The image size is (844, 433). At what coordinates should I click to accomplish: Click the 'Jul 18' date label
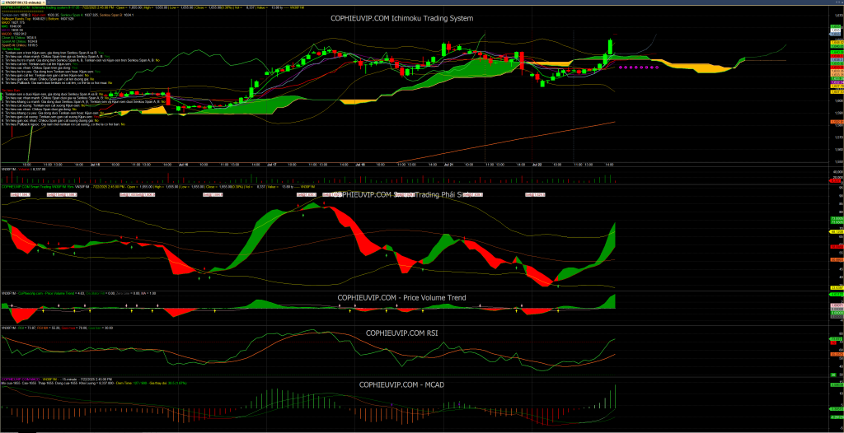360,164
